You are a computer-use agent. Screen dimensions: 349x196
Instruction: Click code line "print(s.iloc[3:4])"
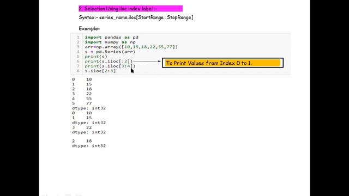[x=110, y=66]
